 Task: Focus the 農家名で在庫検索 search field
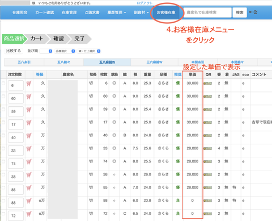click(x=207, y=12)
